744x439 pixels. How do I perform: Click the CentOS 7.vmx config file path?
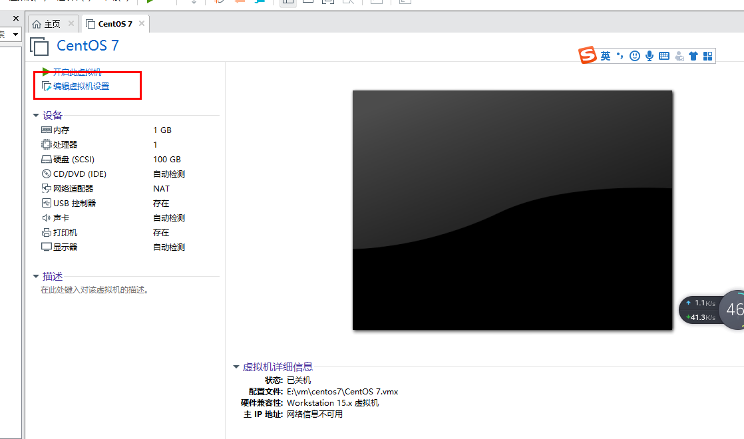point(343,392)
